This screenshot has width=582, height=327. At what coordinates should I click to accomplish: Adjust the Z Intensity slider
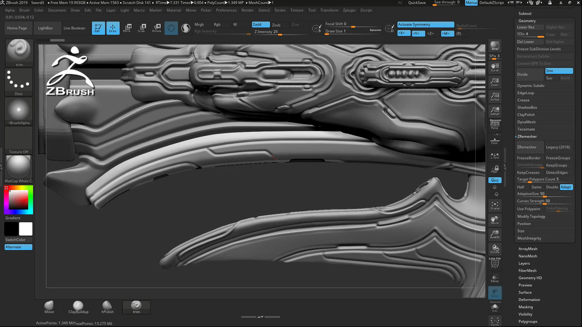point(280,34)
